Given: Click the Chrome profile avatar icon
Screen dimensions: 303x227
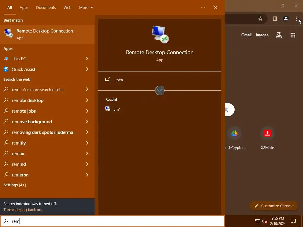Looking at the screenshot, I should point(286,19).
